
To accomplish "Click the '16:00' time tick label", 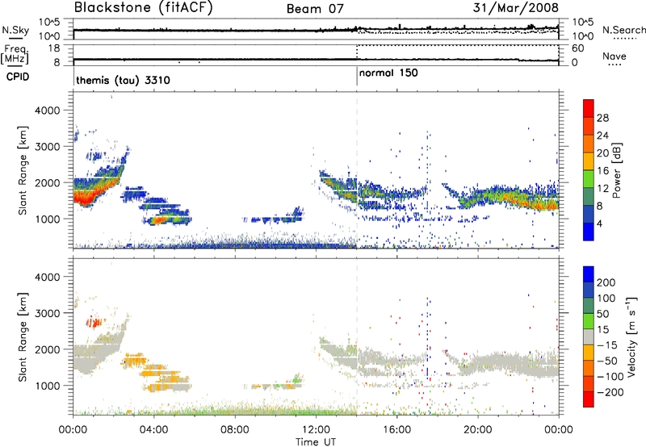I will 397,430.
